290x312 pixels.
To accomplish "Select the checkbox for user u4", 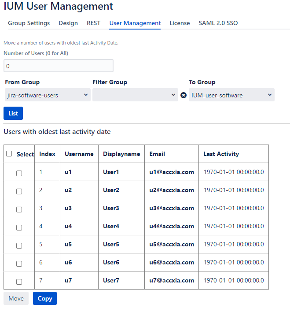I will tap(19, 227).
